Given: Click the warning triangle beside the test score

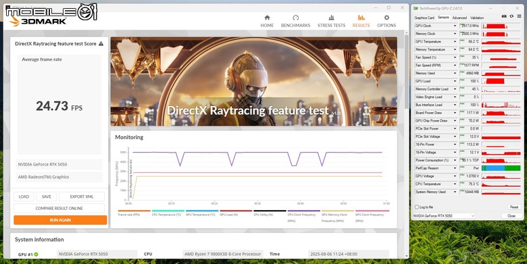Looking at the screenshot, I should [x=101, y=44].
